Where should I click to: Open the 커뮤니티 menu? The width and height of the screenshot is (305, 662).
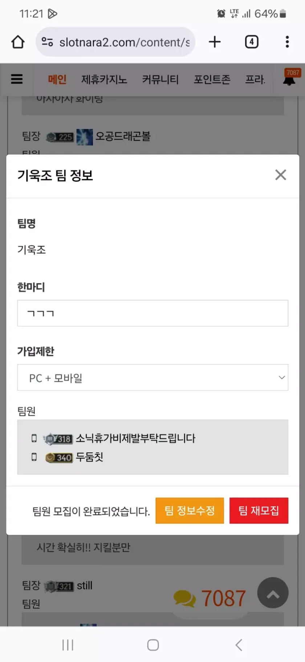[160, 79]
